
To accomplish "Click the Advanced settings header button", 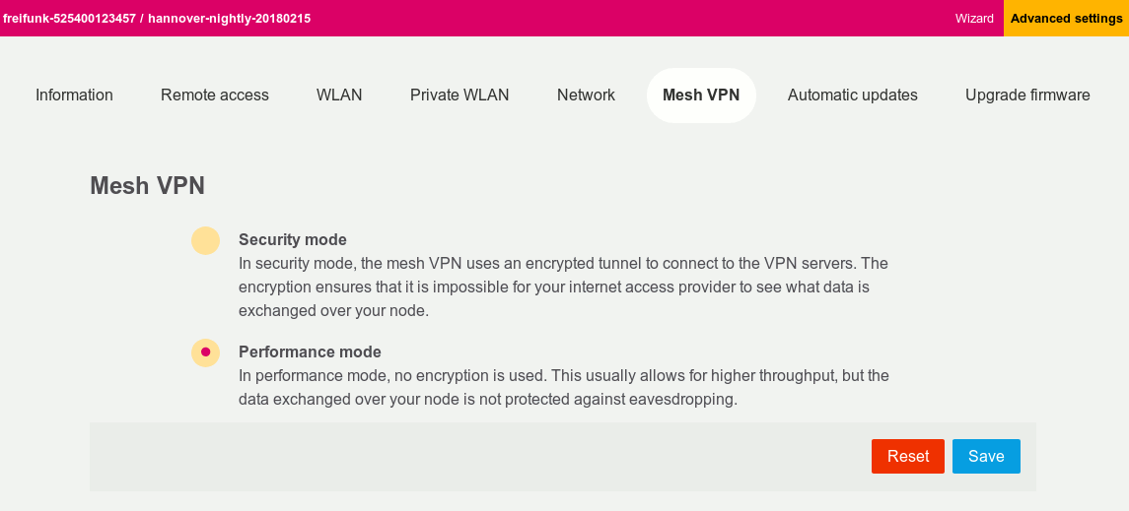I will coord(1066,19).
